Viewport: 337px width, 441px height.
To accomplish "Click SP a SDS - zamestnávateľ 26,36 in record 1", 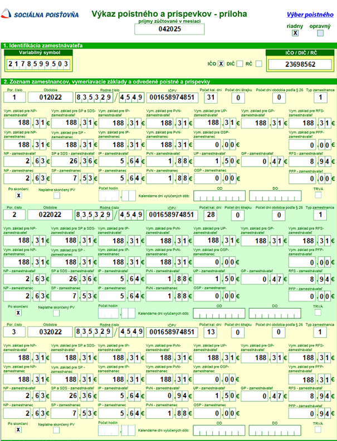I will [x=72, y=162].
